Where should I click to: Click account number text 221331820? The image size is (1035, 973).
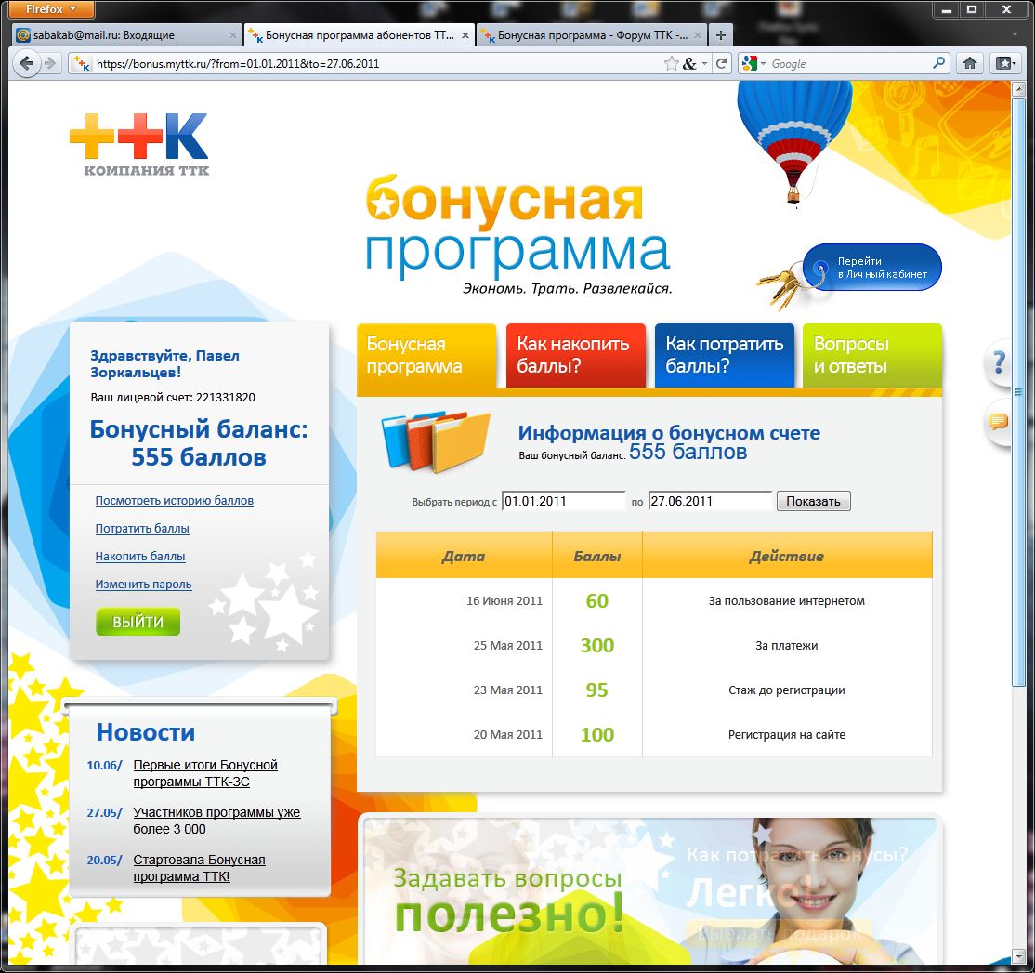tap(225, 398)
